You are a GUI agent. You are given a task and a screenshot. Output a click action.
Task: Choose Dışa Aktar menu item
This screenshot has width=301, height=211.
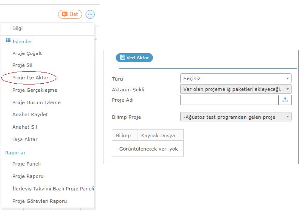click(25, 139)
